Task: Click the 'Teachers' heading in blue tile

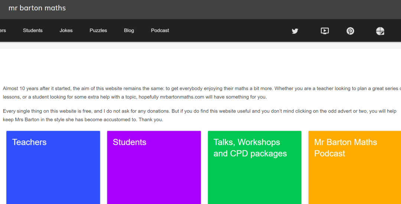Action: coord(29,142)
